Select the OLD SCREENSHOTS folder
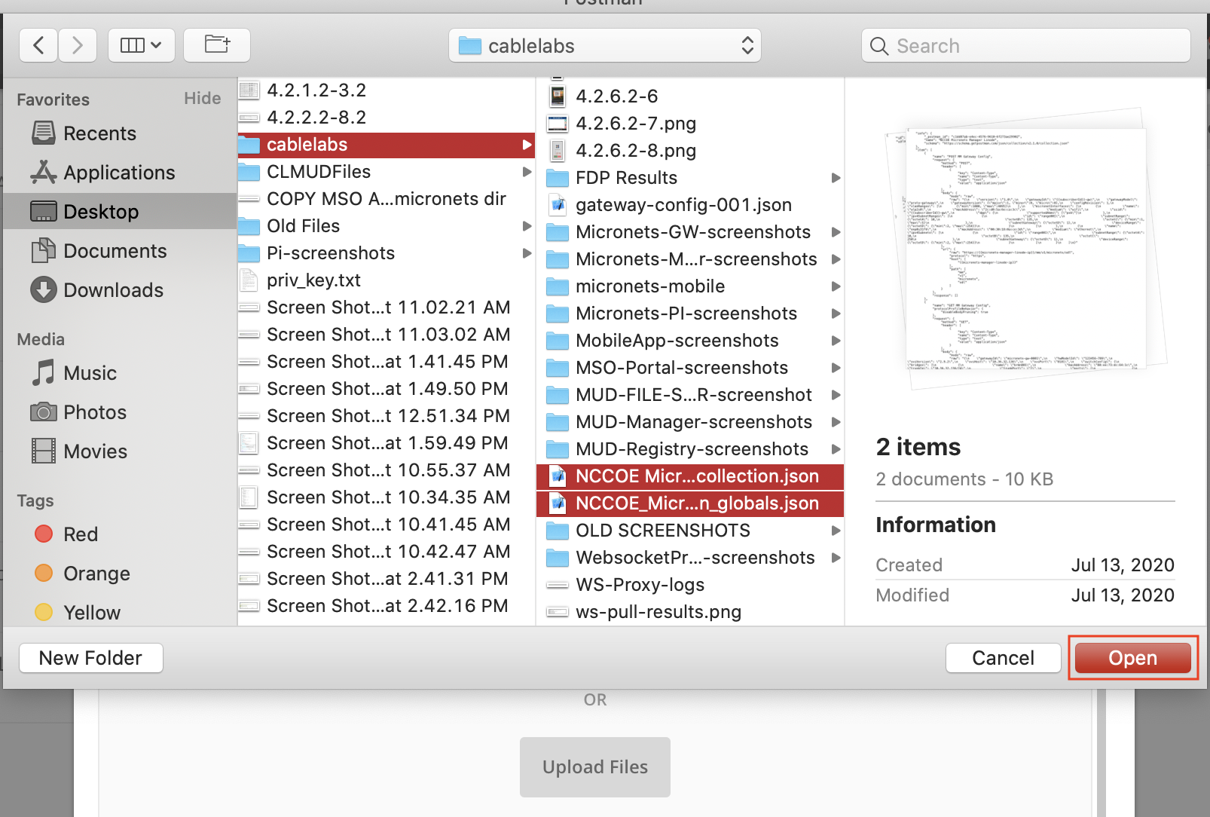1210x817 pixels. point(690,531)
